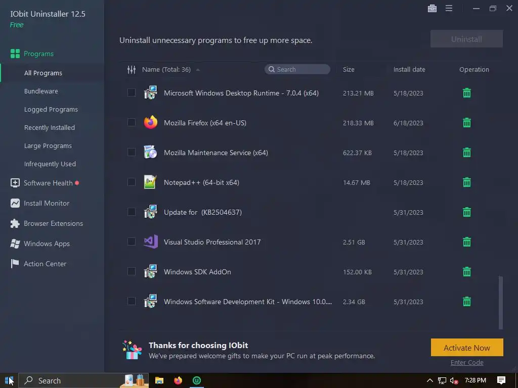The width and height of the screenshot is (518, 388).
Task: Sort by Install date column header
Action: (x=409, y=69)
